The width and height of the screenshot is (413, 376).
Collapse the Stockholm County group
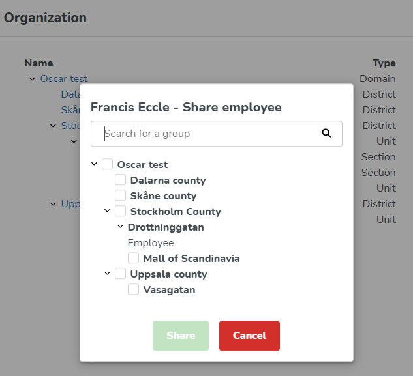click(108, 211)
